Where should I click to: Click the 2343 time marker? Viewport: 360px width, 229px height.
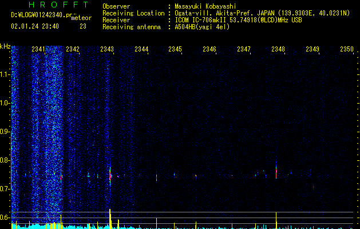[x=107, y=49]
